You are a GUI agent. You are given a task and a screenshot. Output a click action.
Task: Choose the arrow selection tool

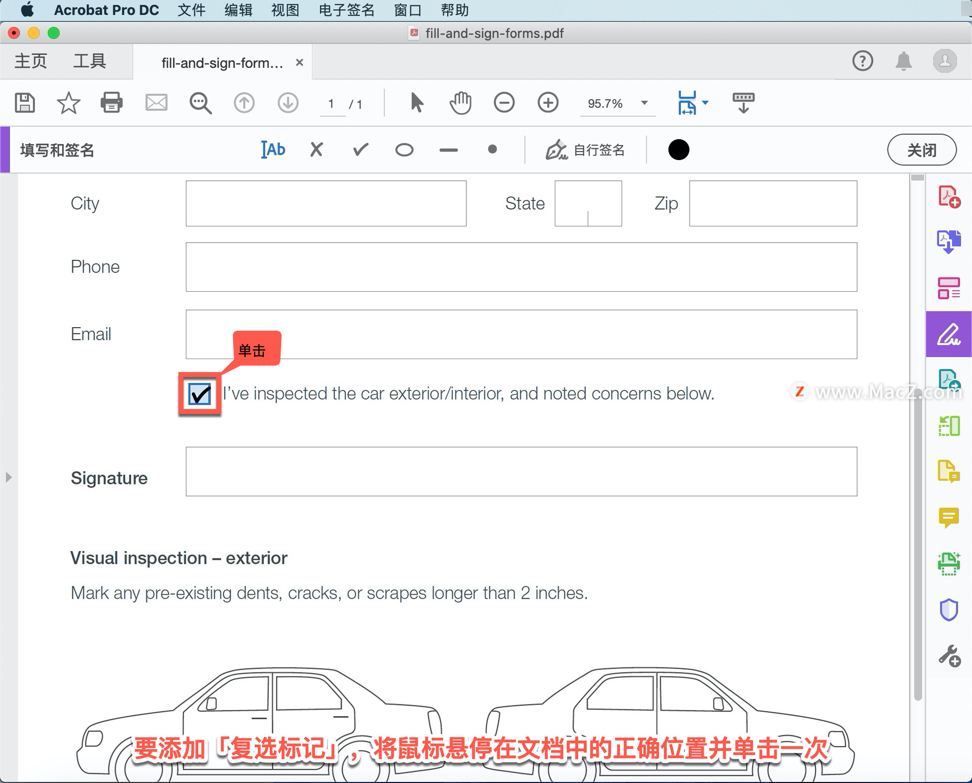(x=417, y=102)
